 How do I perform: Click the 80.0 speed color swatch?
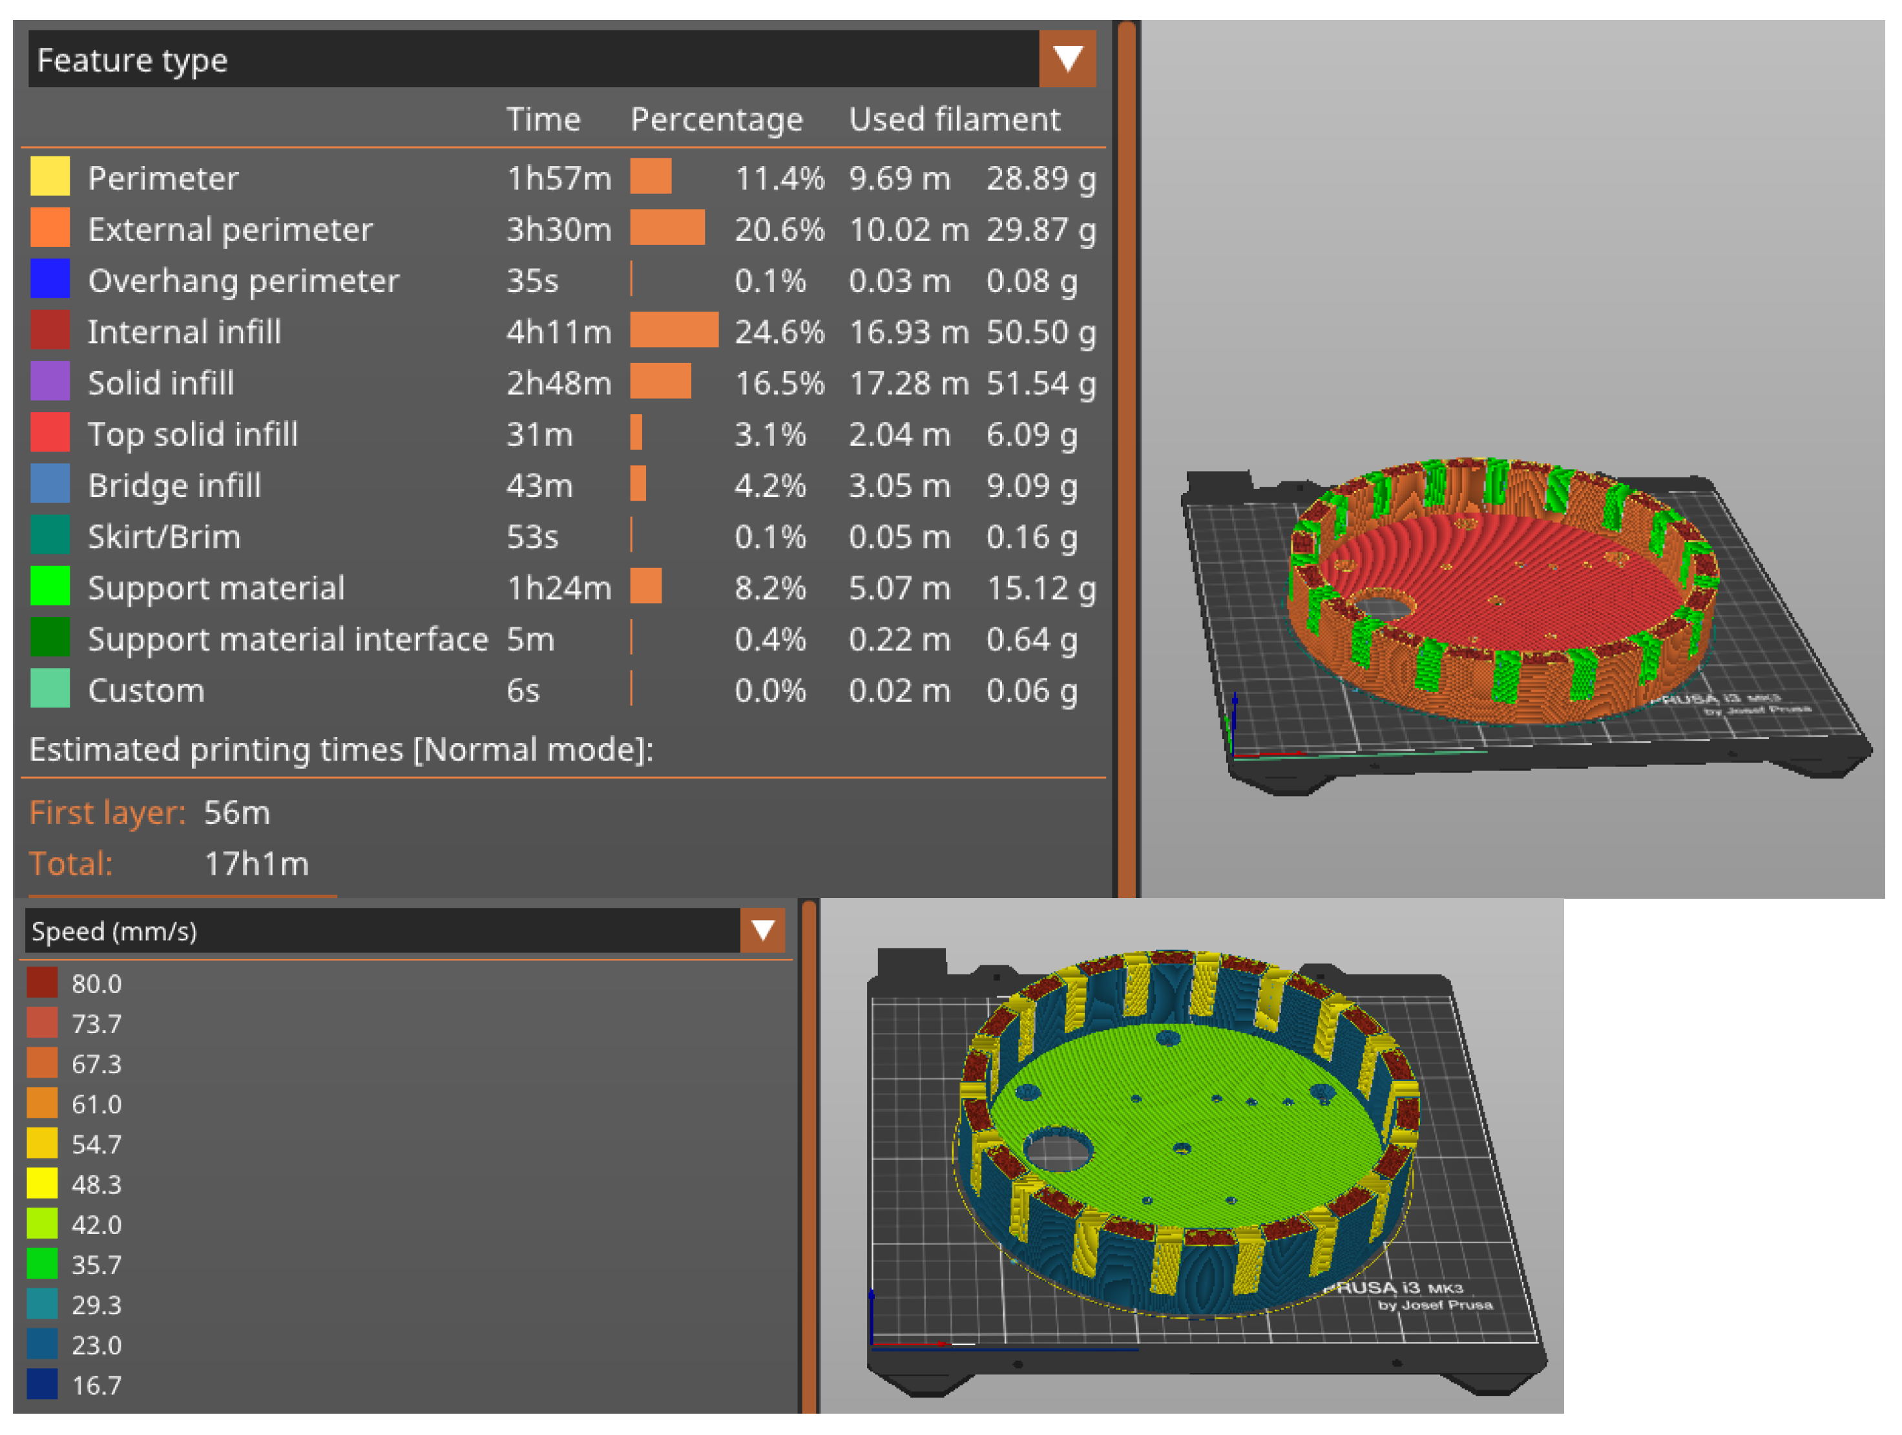pos(42,983)
